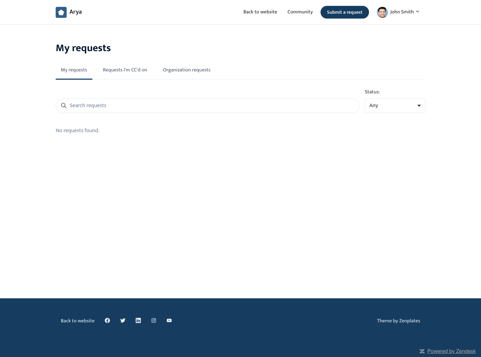Open the Organization requests tab
The image size is (481, 357).
coord(187,70)
